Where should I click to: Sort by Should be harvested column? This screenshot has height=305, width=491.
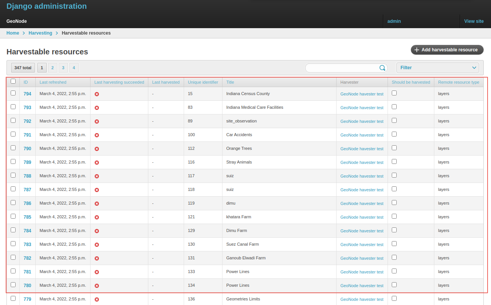coord(411,82)
